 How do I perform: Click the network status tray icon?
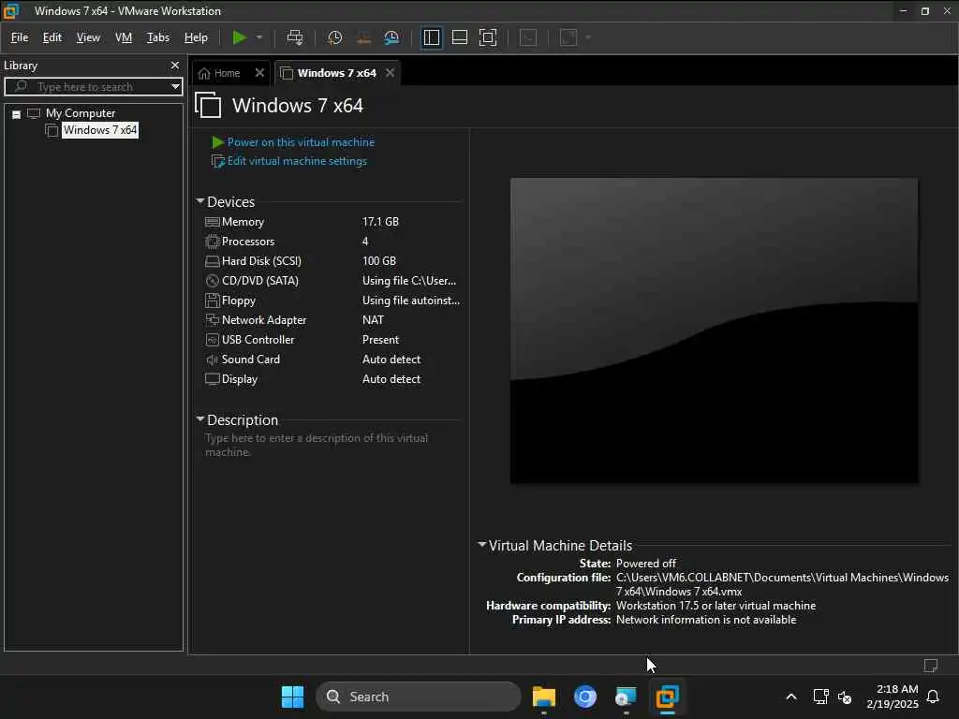pyautogui.click(x=820, y=697)
